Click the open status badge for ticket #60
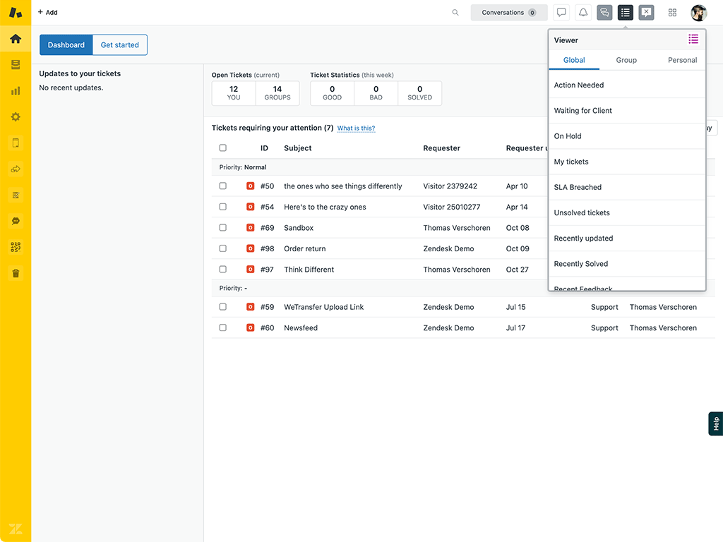The width and height of the screenshot is (723, 542). 251,327
